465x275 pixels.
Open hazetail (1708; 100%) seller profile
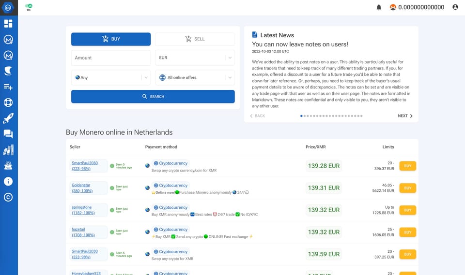tap(83, 232)
